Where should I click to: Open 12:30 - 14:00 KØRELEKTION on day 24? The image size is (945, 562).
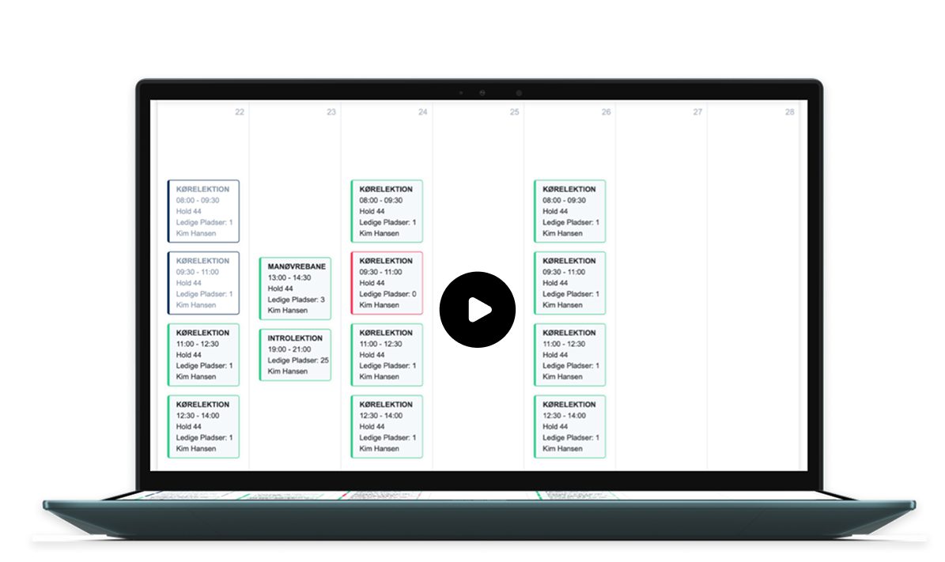coord(387,426)
